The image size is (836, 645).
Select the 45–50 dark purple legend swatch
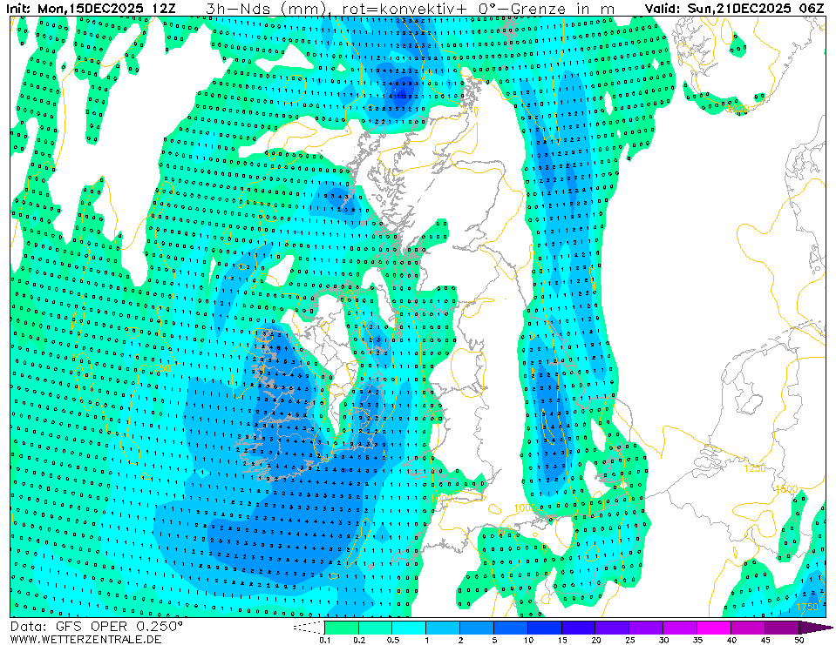pyautogui.click(x=781, y=627)
